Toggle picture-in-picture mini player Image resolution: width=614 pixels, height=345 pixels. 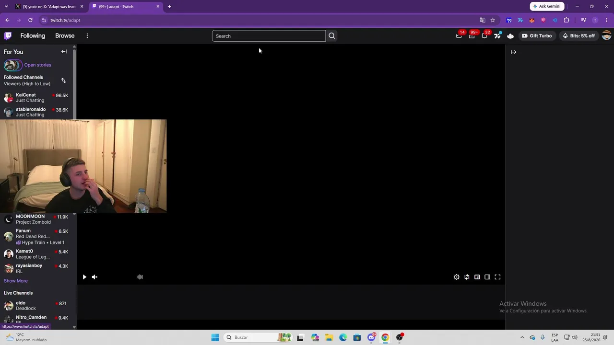pos(477,277)
